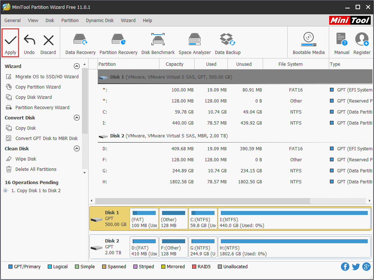Sort by Partition column header
The image size is (374, 280).
coord(129,64)
